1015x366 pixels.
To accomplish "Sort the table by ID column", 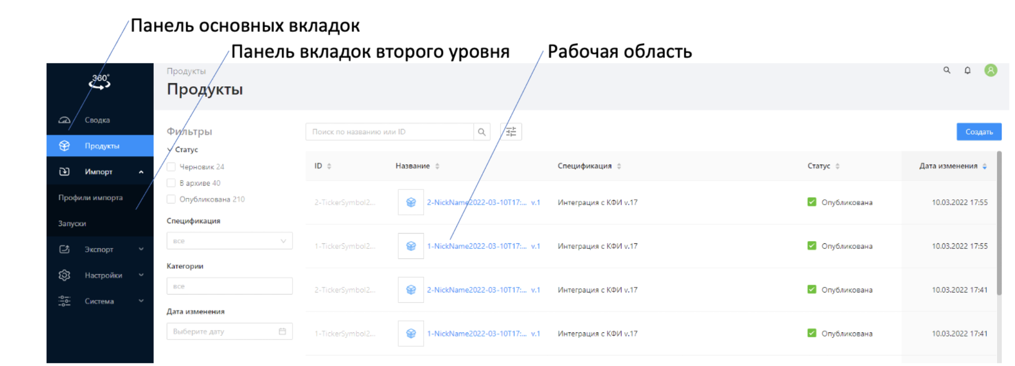I will [329, 166].
